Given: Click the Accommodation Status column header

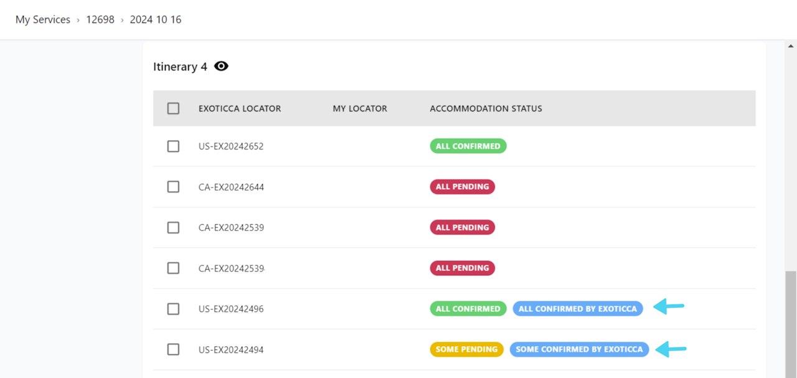Looking at the screenshot, I should 486,108.
